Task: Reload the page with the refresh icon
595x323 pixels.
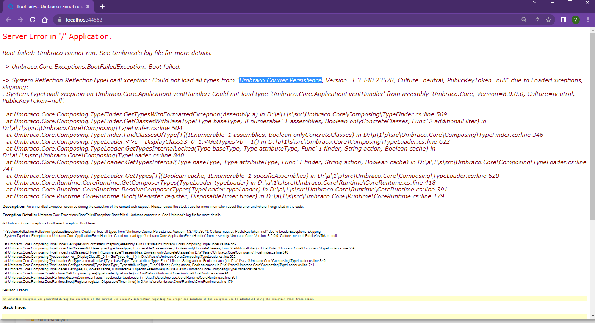Action: coord(33,20)
